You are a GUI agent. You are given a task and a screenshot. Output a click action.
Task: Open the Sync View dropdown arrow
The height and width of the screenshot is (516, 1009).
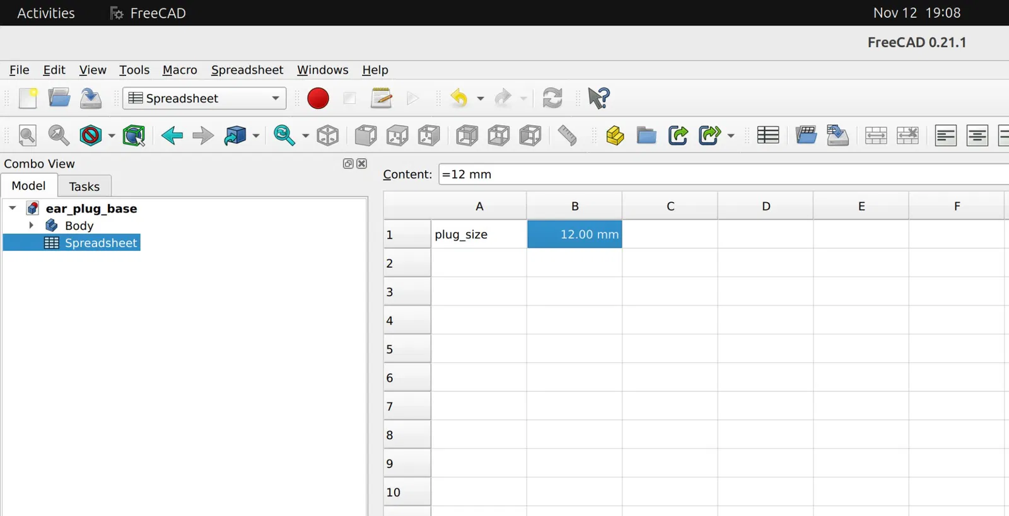pos(305,135)
